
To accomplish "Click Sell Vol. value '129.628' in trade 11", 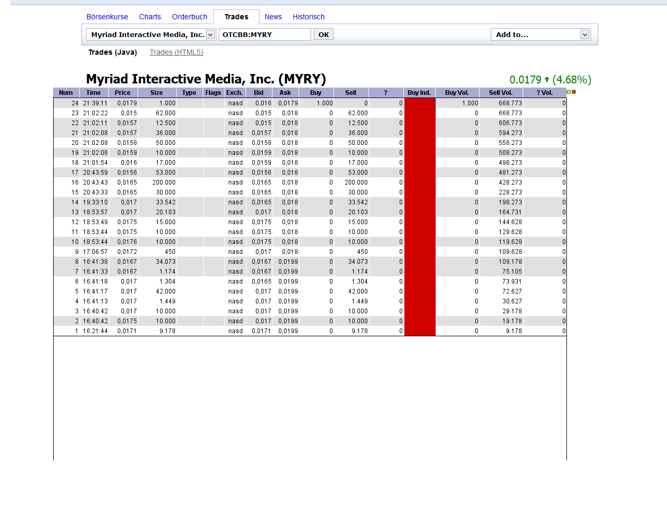I will [510, 232].
